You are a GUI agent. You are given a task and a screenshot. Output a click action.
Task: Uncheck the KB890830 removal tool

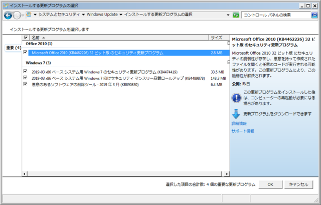(25, 84)
